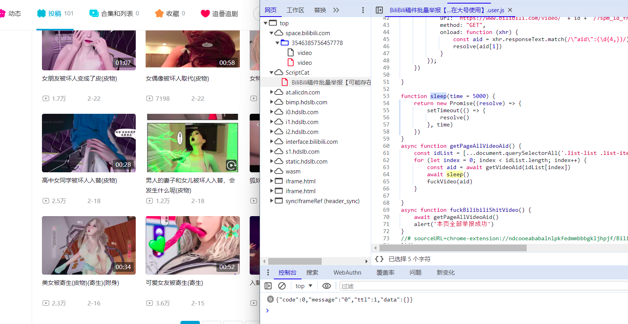
Task: Expand the at.alicdn.com tree node
Action: click(271, 92)
